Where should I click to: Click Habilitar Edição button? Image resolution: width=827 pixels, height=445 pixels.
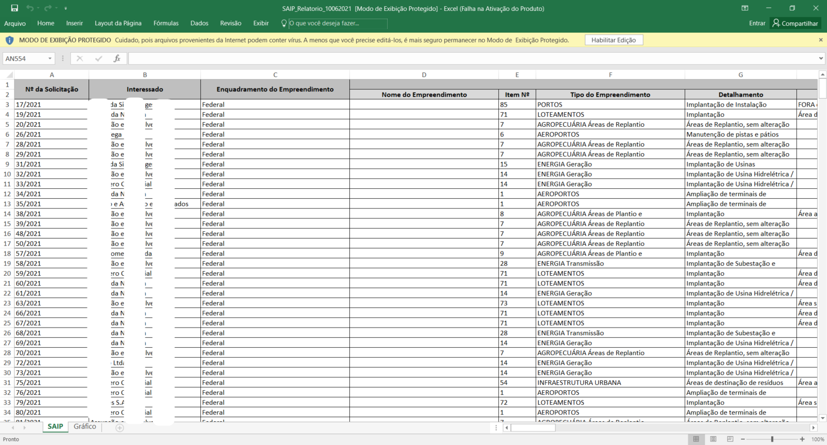pos(614,40)
